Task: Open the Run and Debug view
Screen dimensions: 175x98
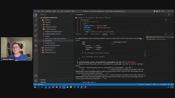Action: [x=36, y=30]
